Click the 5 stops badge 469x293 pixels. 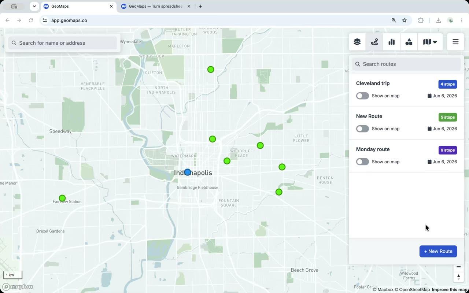pyautogui.click(x=447, y=117)
